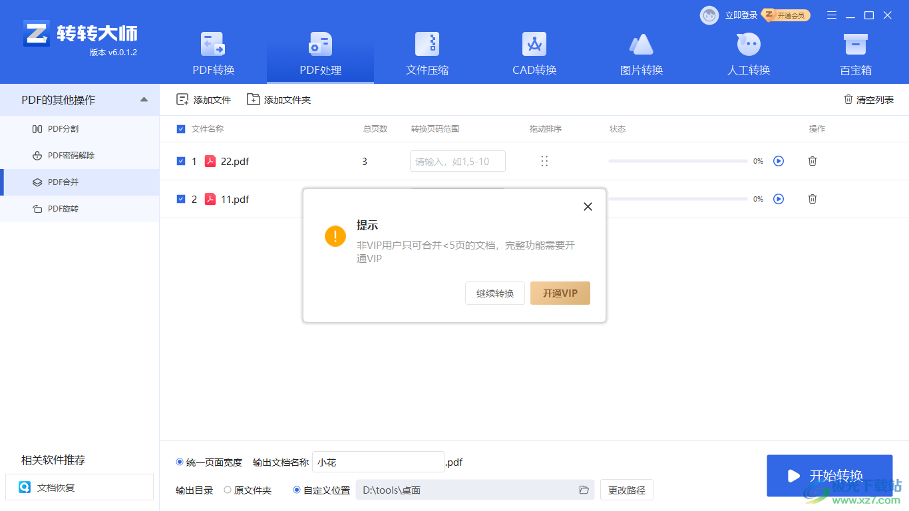
Task: Click the 开通会员 badge
Action: (786, 15)
